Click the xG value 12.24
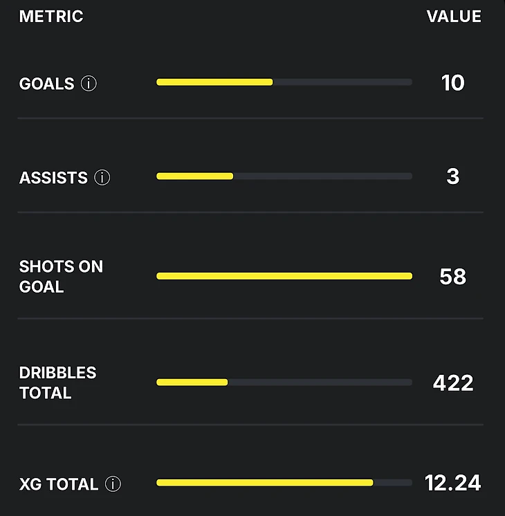The height and width of the screenshot is (516, 505). tap(452, 483)
